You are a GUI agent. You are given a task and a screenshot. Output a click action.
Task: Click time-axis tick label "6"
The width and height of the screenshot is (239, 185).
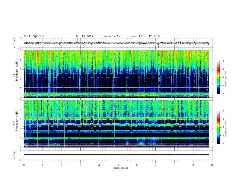point(137,165)
